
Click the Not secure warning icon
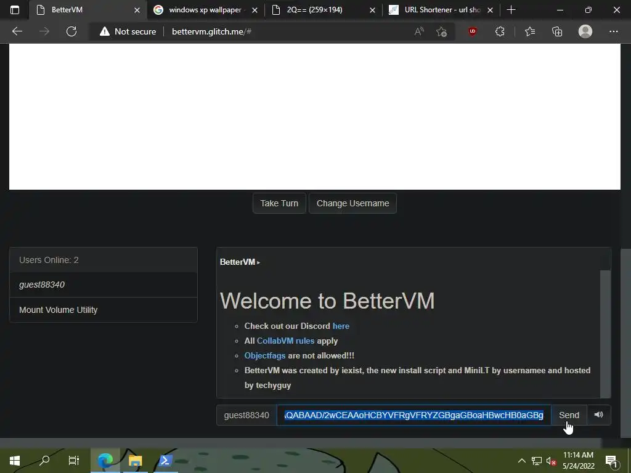click(105, 31)
